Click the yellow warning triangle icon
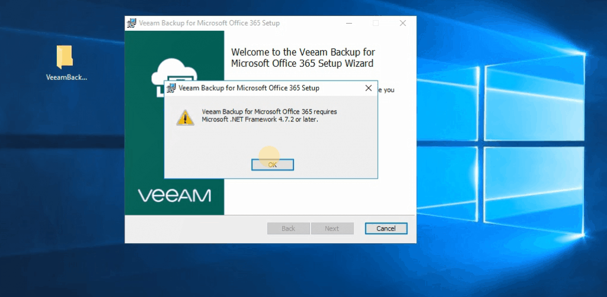 [184, 117]
